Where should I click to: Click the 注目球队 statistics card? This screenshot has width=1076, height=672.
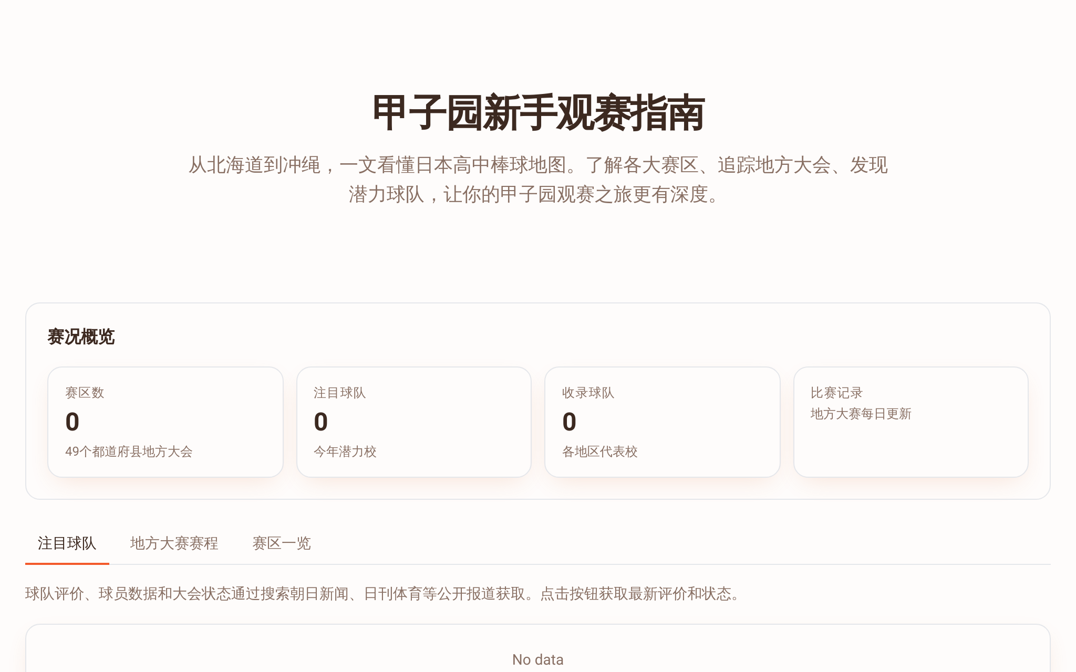coord(414,422)
